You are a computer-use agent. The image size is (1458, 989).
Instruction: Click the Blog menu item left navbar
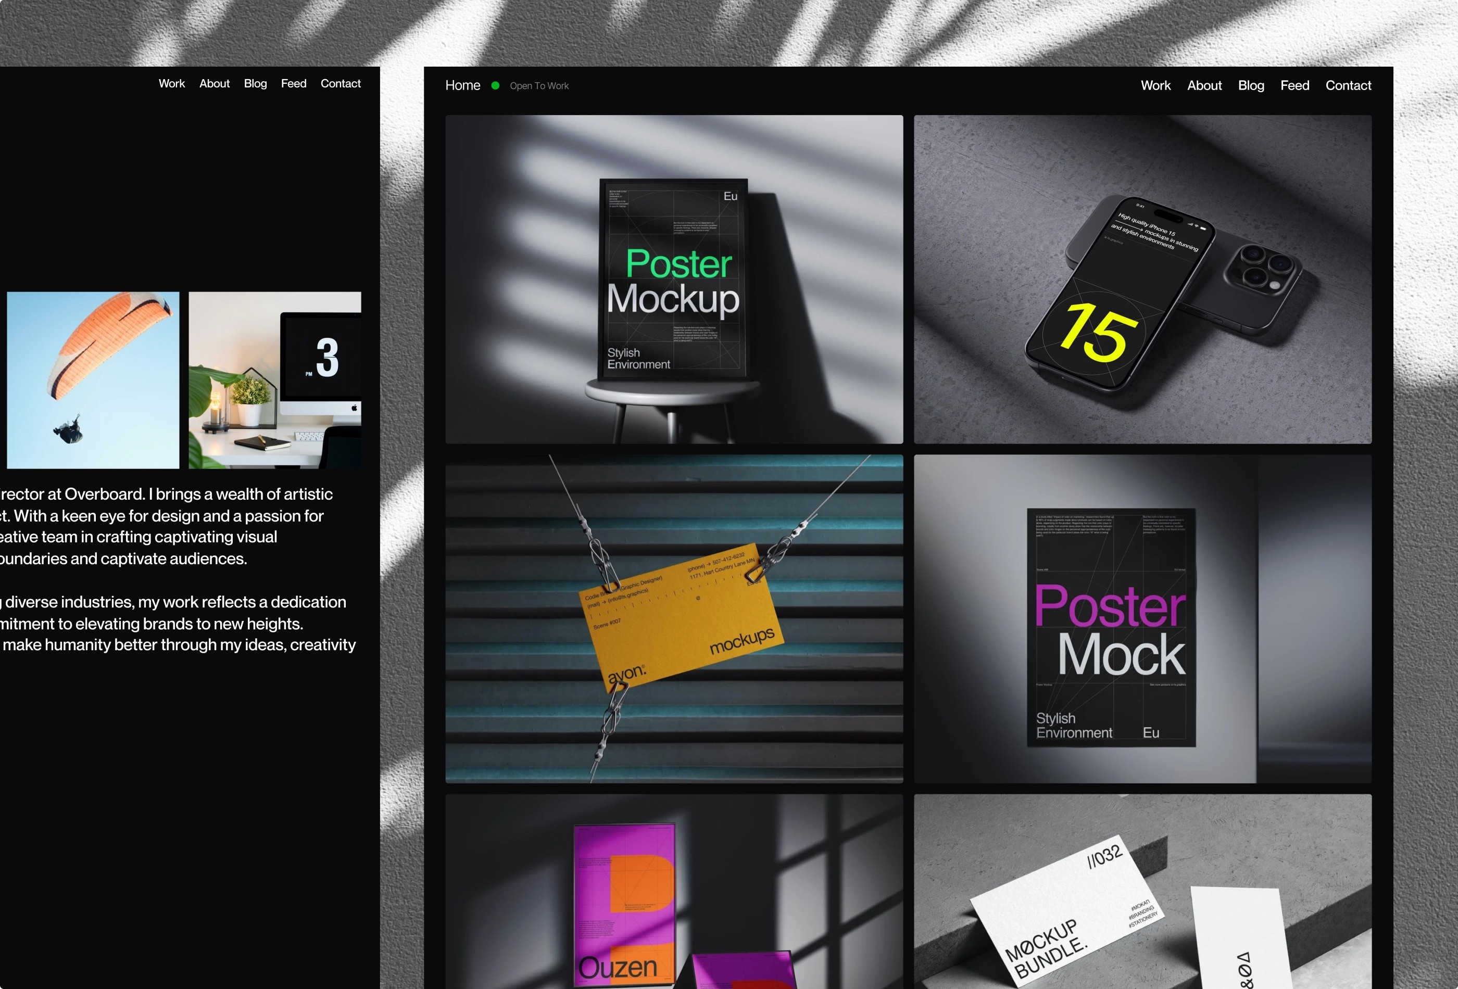[x=255, y=84]
